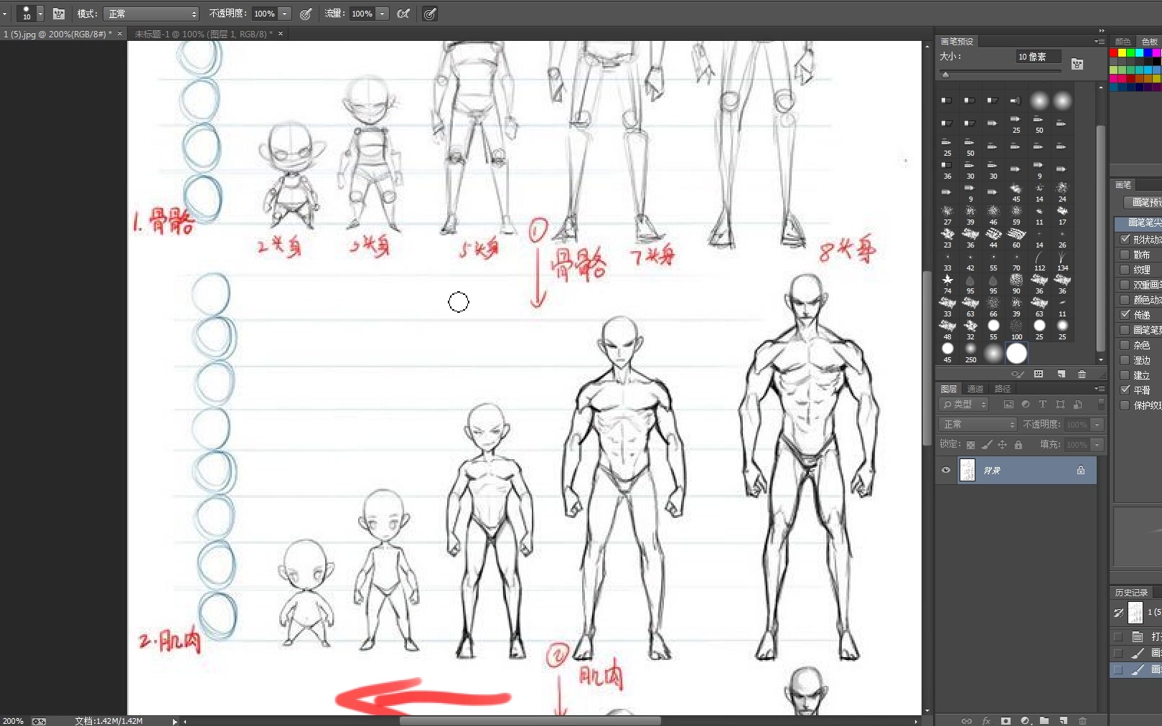Open the 色板 swatches tab
This screenshot has height=726, width=1162.
point(1150,42)
